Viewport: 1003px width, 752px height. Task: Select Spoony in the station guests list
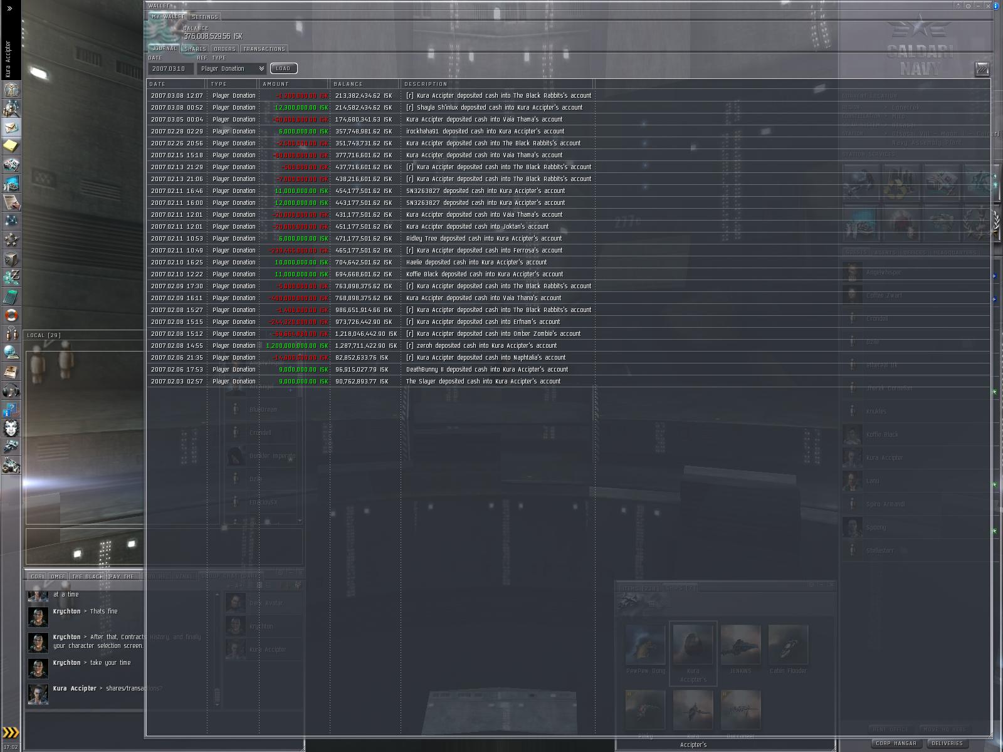pos(916,528)
